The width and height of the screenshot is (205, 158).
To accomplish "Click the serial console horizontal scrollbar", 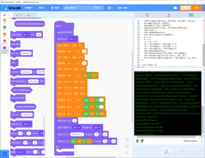I will (x=166, y=137).
